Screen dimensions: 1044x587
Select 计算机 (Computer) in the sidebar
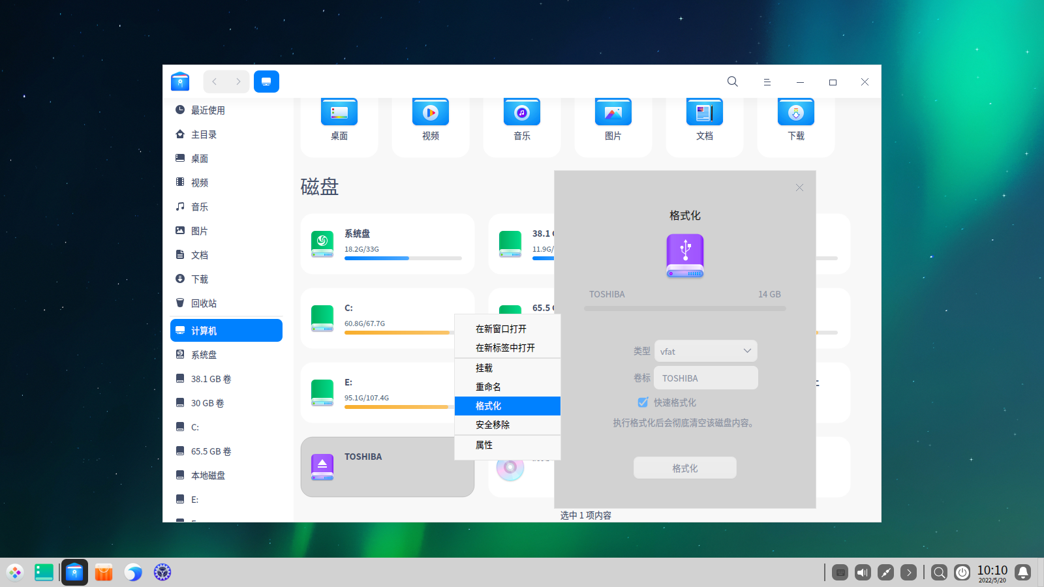pyautogui.click(x=204, y=330)
